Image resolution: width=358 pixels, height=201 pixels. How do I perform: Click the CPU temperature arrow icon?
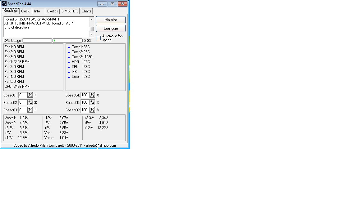coord(69,67)
